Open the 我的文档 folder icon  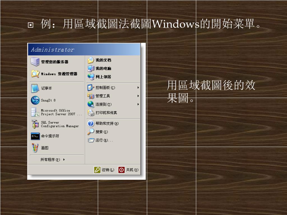click(91, 60)
